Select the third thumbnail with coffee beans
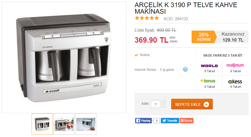 pyautogui.click(x=86, y=124)
